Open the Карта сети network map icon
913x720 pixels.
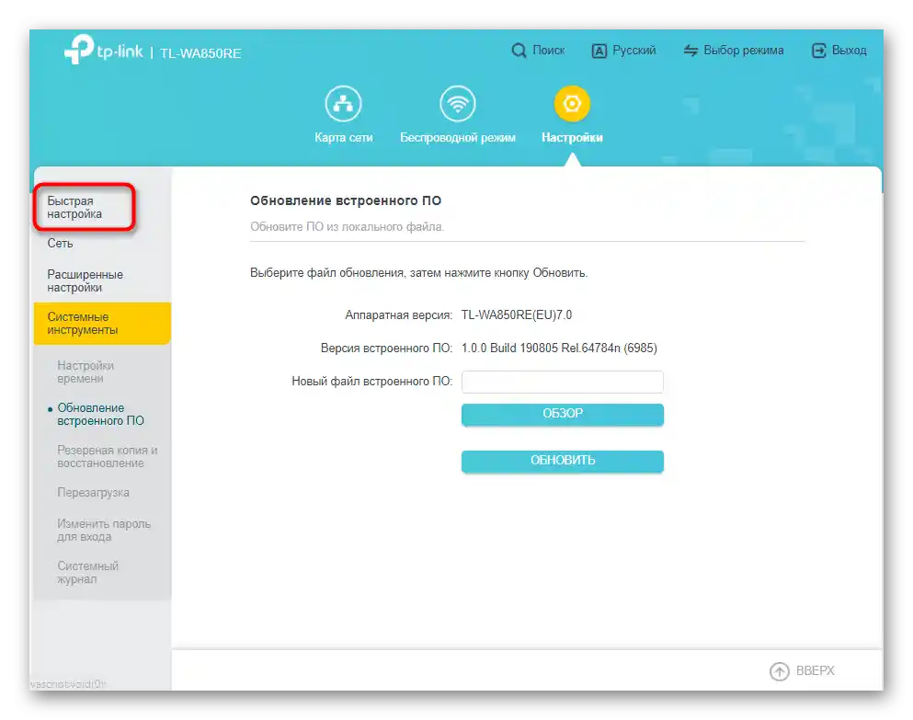(x=343, y=104)
